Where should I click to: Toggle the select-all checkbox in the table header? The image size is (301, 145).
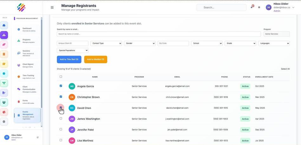coord(61,77)
